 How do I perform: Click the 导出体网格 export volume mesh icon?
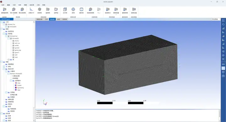point(22,9)
